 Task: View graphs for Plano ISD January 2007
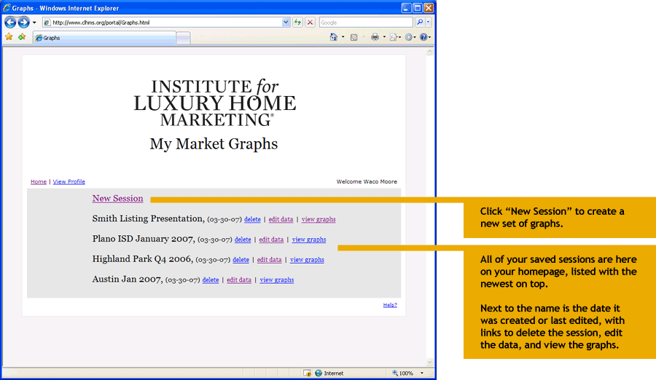pyautogui.click(x=309, y=240)
